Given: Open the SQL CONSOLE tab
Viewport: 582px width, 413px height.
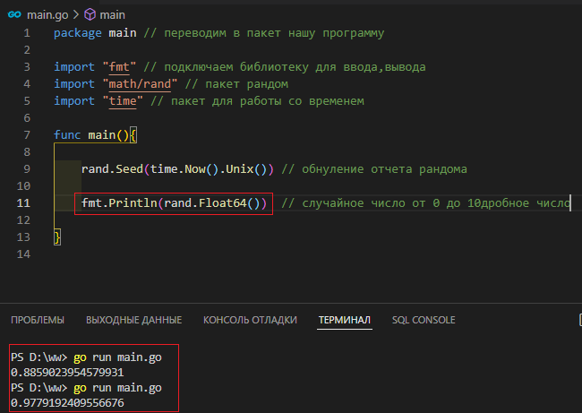Looking at the screenshot, I should click(x=424, y=320).
